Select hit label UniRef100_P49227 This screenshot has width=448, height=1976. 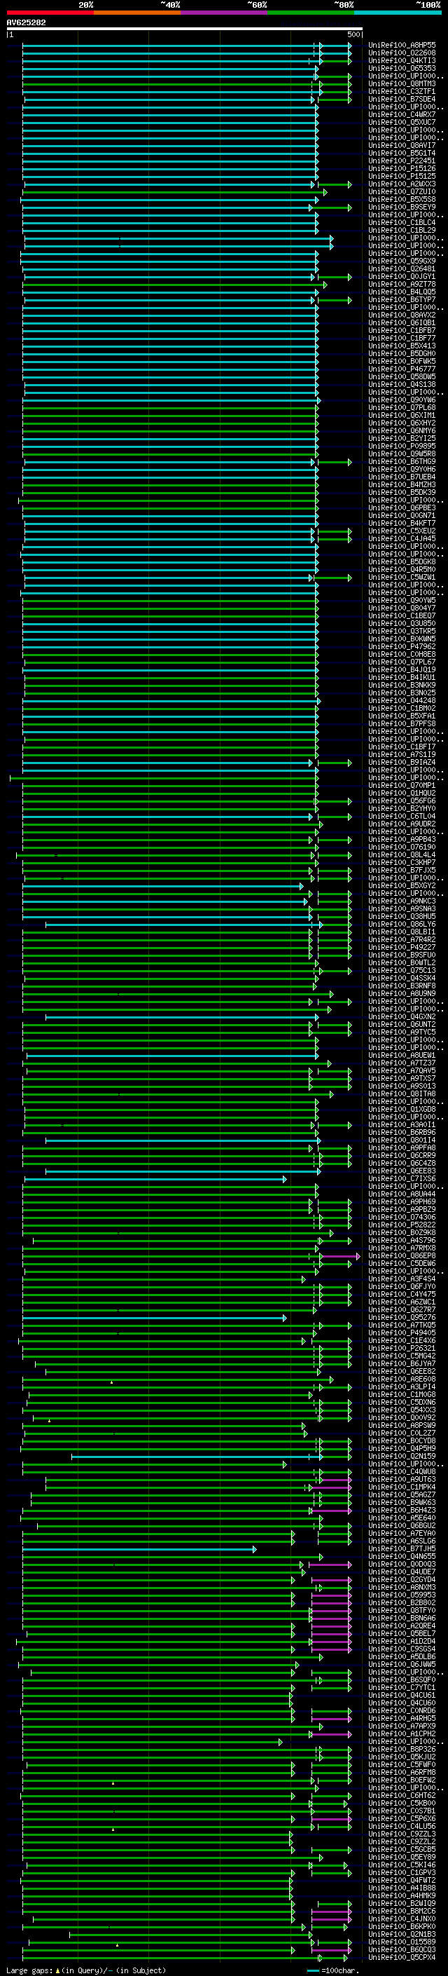click(402, 946)
